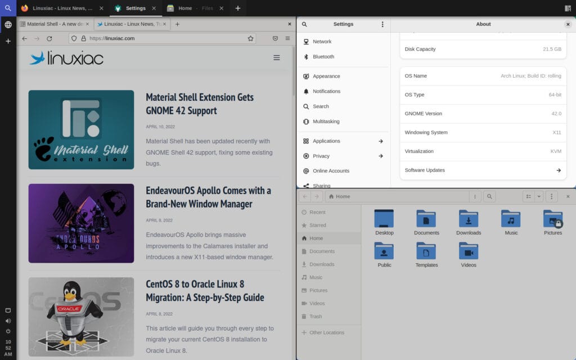Open the kebab menu in the Files toolbar
This screenshot has height=360, width=576.
click(551, 196)
